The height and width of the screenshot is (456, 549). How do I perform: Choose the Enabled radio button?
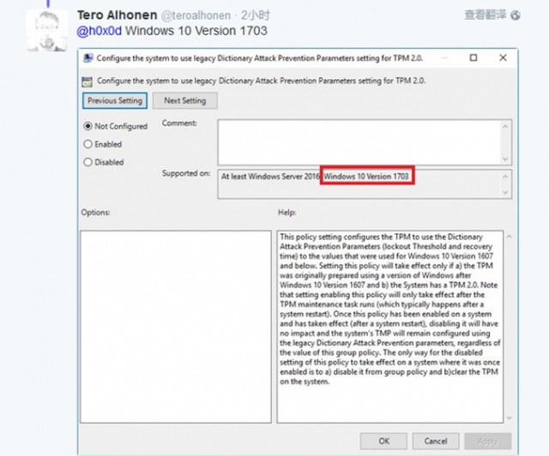click(87, 144)
